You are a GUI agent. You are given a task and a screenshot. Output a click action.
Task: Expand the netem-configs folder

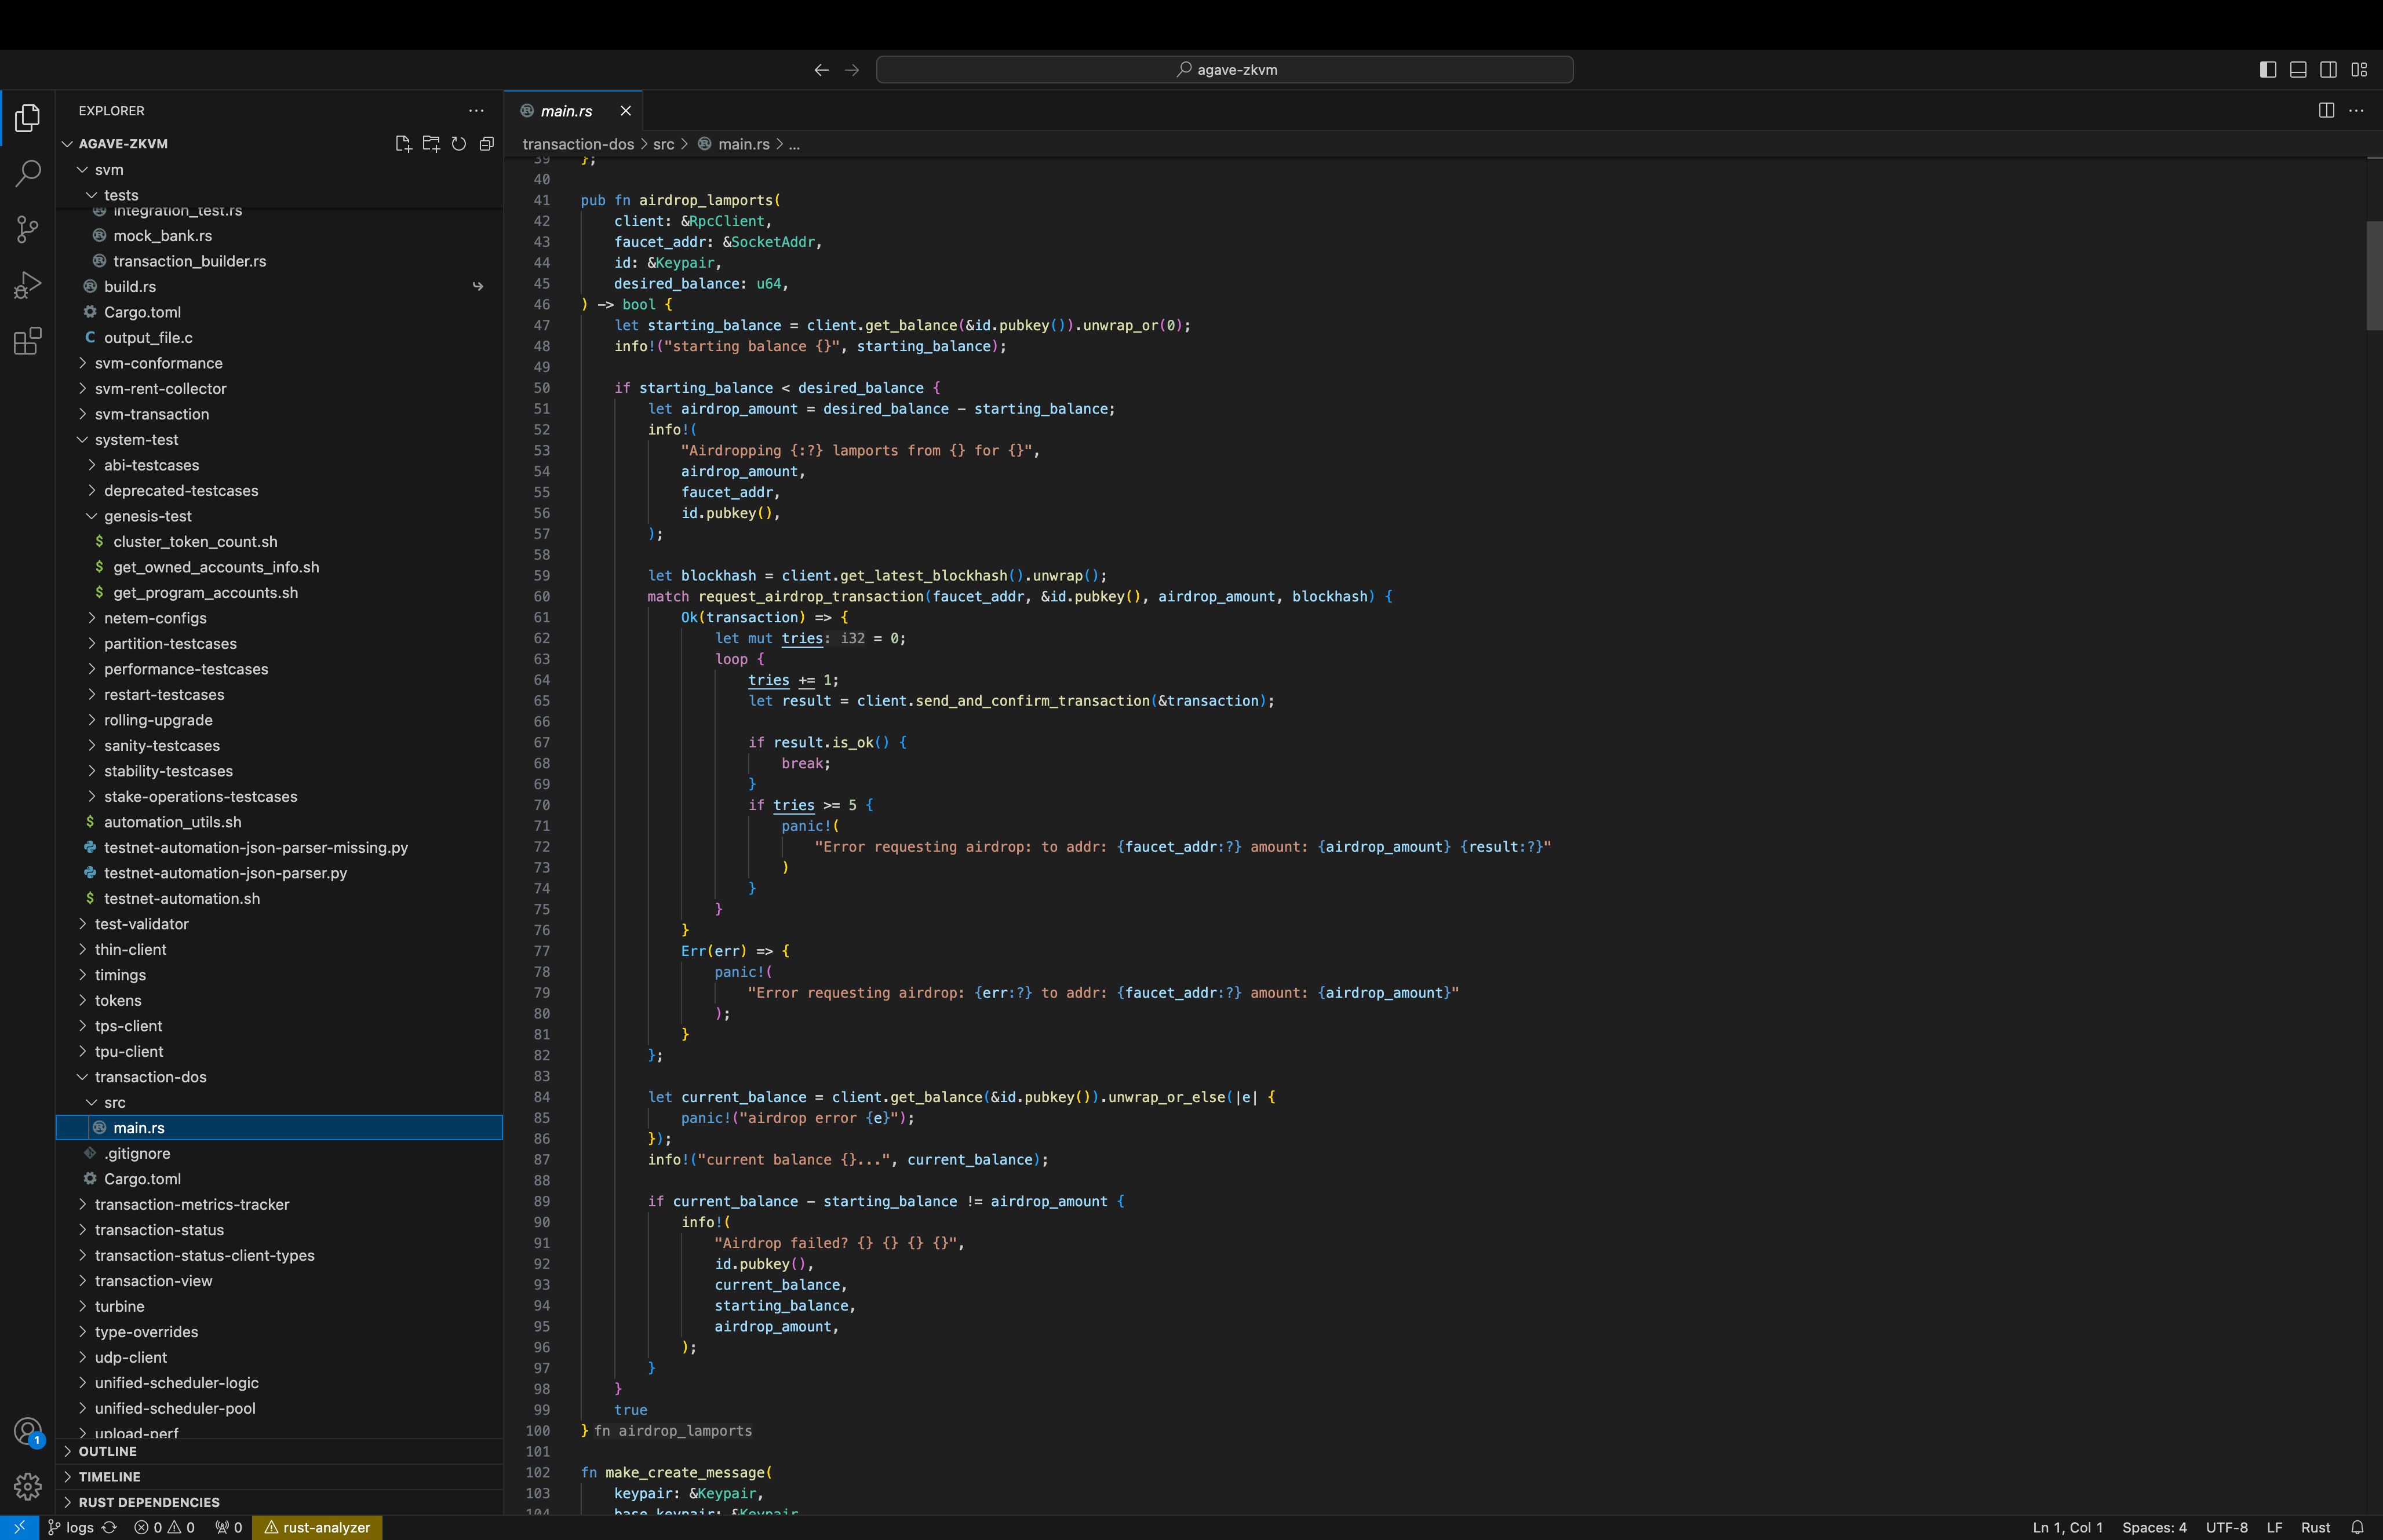tap(279, 618)
